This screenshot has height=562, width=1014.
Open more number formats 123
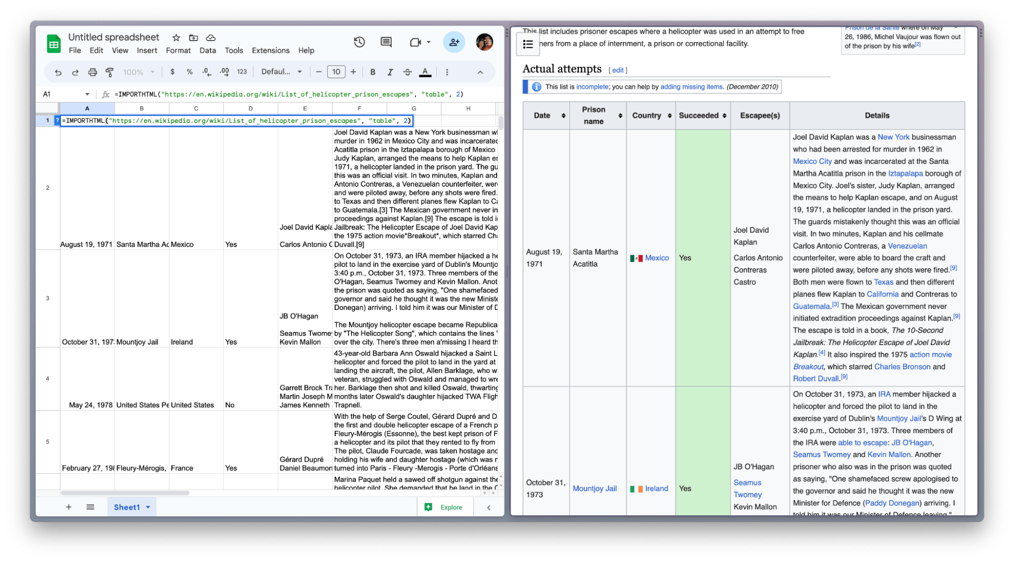[x=242, y=72]
